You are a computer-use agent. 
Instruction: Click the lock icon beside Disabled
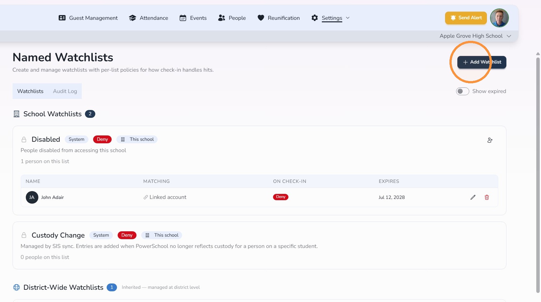pos(24,140)
